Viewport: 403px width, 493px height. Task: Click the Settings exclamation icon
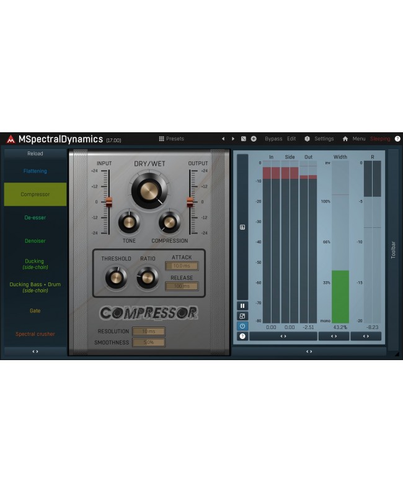point(308,138)
